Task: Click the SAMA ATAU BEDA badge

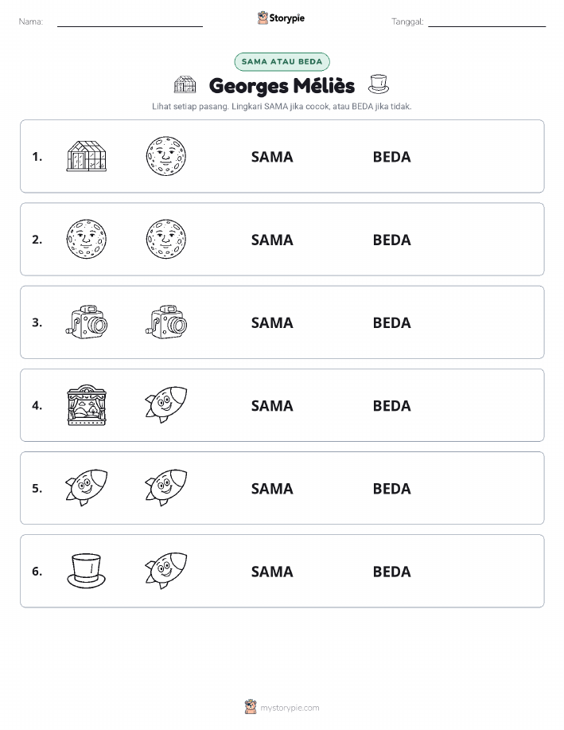Action: point(282,61)
